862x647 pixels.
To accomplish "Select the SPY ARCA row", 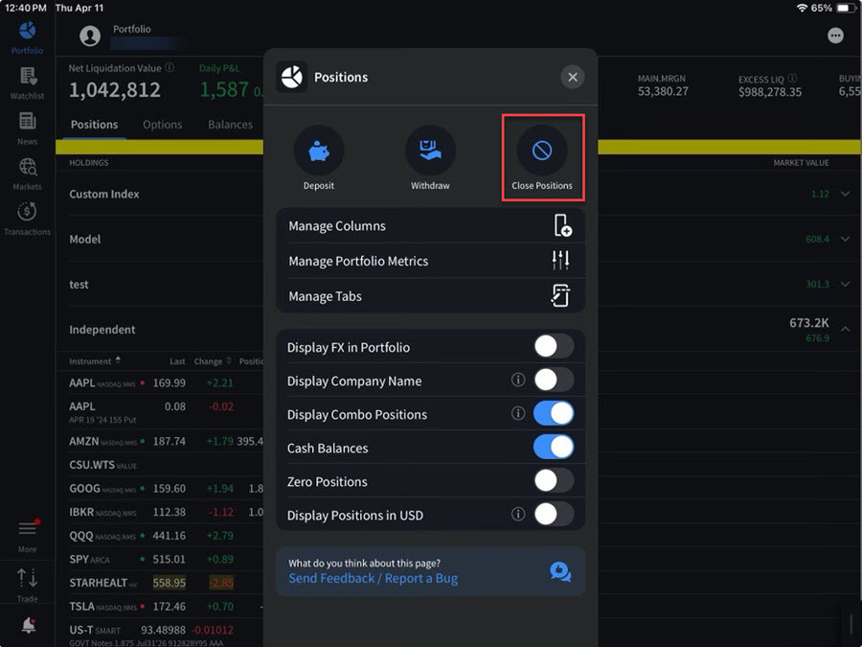I will click(x=159, y=560).
